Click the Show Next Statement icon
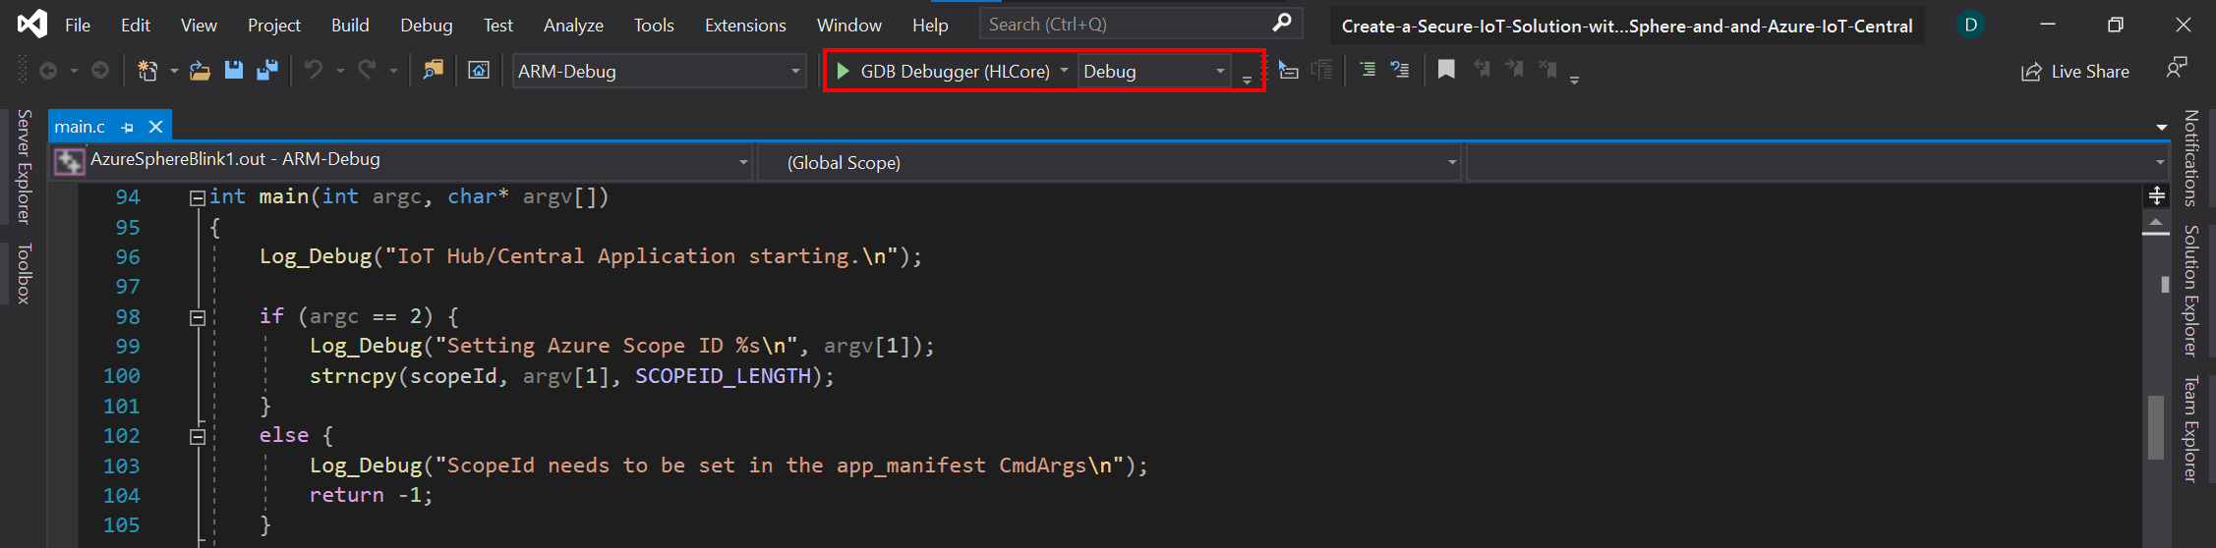 click(1289, 70)
